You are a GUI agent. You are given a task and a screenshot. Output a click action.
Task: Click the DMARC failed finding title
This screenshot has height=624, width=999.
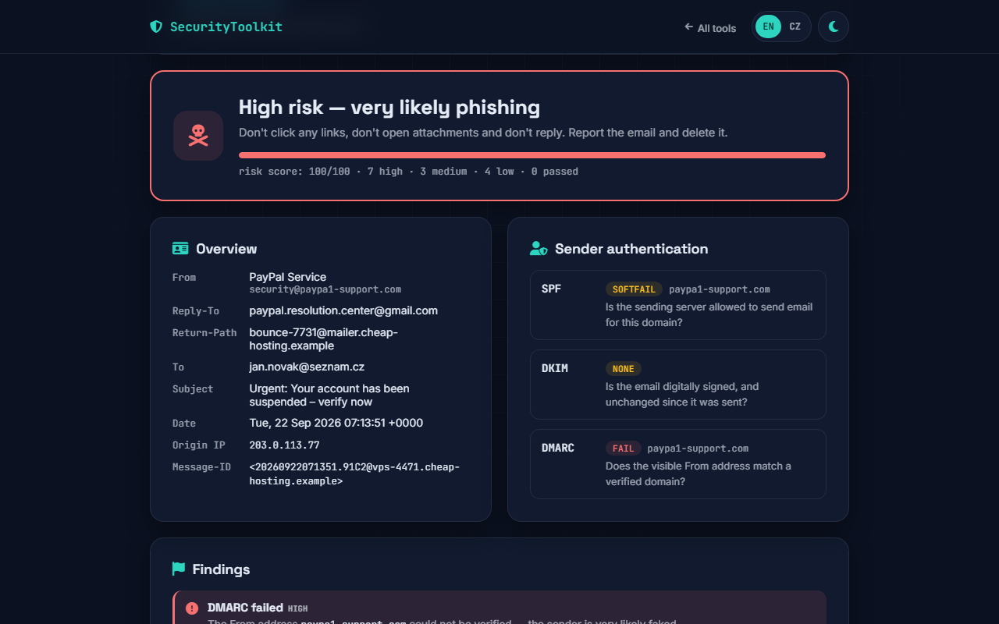pos(245,608)
